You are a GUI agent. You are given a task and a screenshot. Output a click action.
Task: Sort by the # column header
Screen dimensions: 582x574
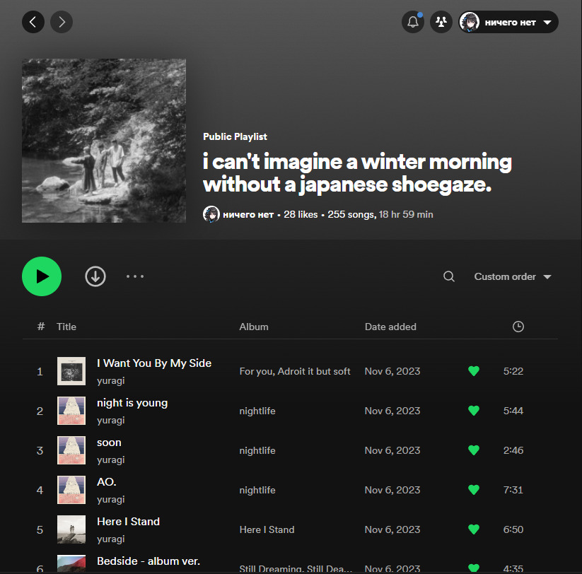pos(41,327)
